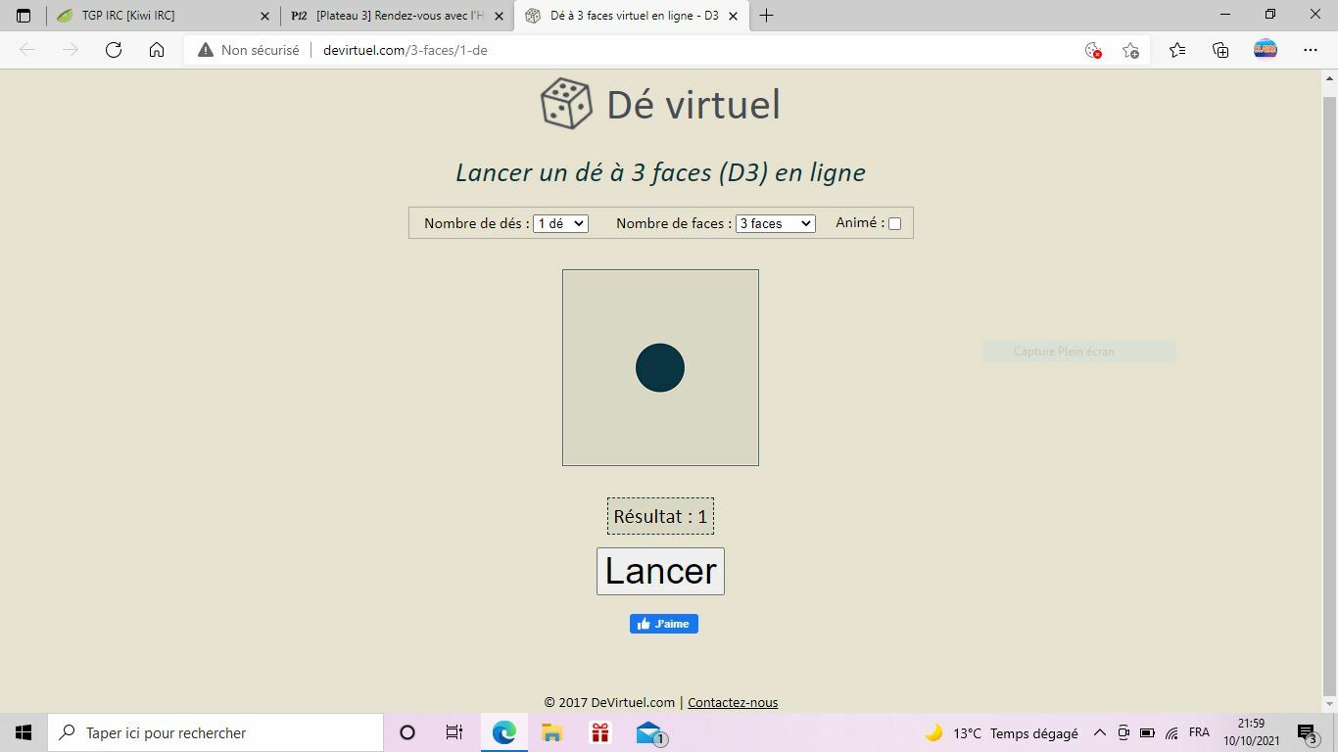Click the Lancer button
This screenshot has height=752, width=1338.
click(x=660, y=571)
